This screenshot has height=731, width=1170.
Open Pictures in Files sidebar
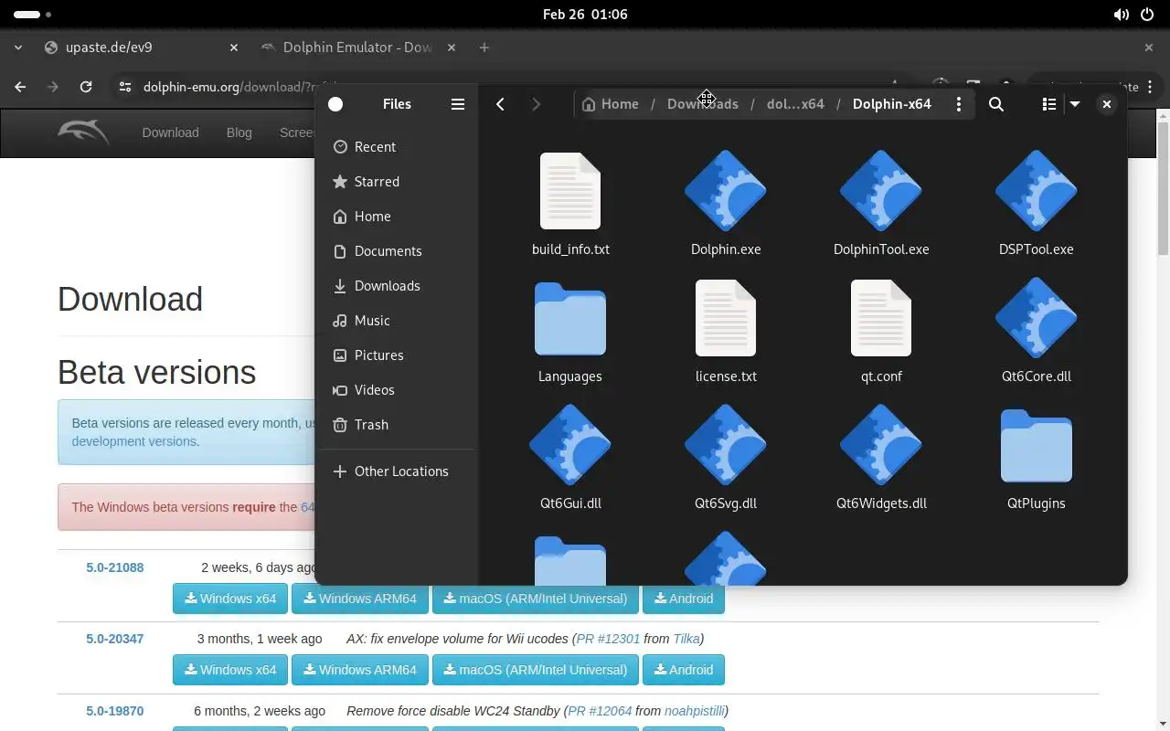pyautogui.click(x=396, y=355)
